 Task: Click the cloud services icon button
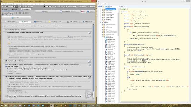(x=65, y=7)
